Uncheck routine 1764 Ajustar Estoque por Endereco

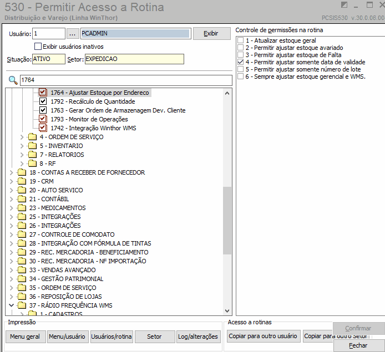(43, 92)
